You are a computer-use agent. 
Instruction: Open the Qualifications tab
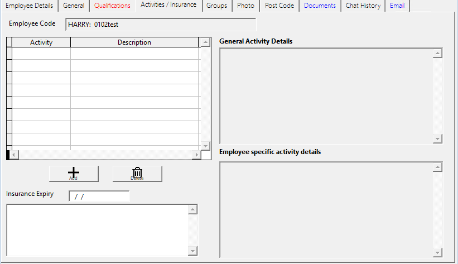(112, 6)
